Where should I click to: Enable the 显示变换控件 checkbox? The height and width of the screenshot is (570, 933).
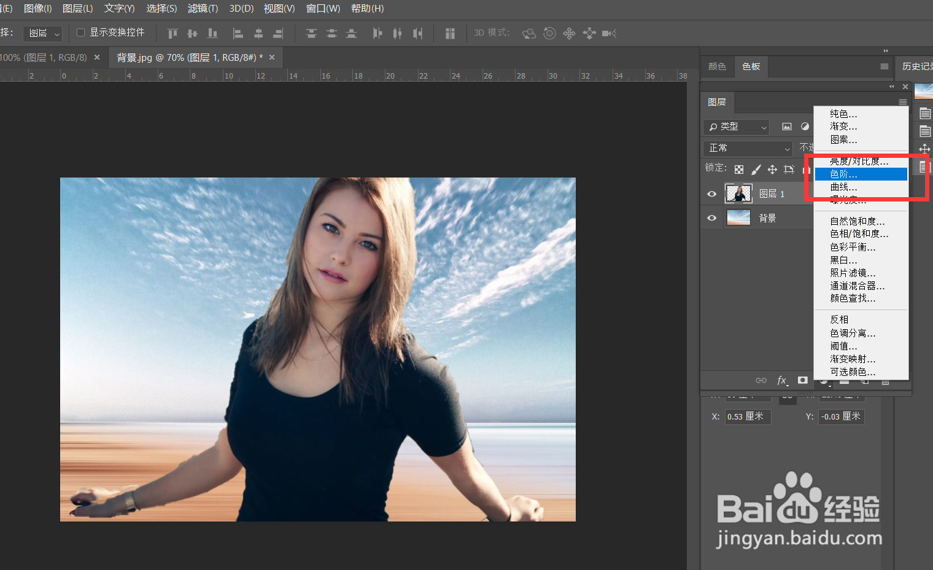coord(80,33)
